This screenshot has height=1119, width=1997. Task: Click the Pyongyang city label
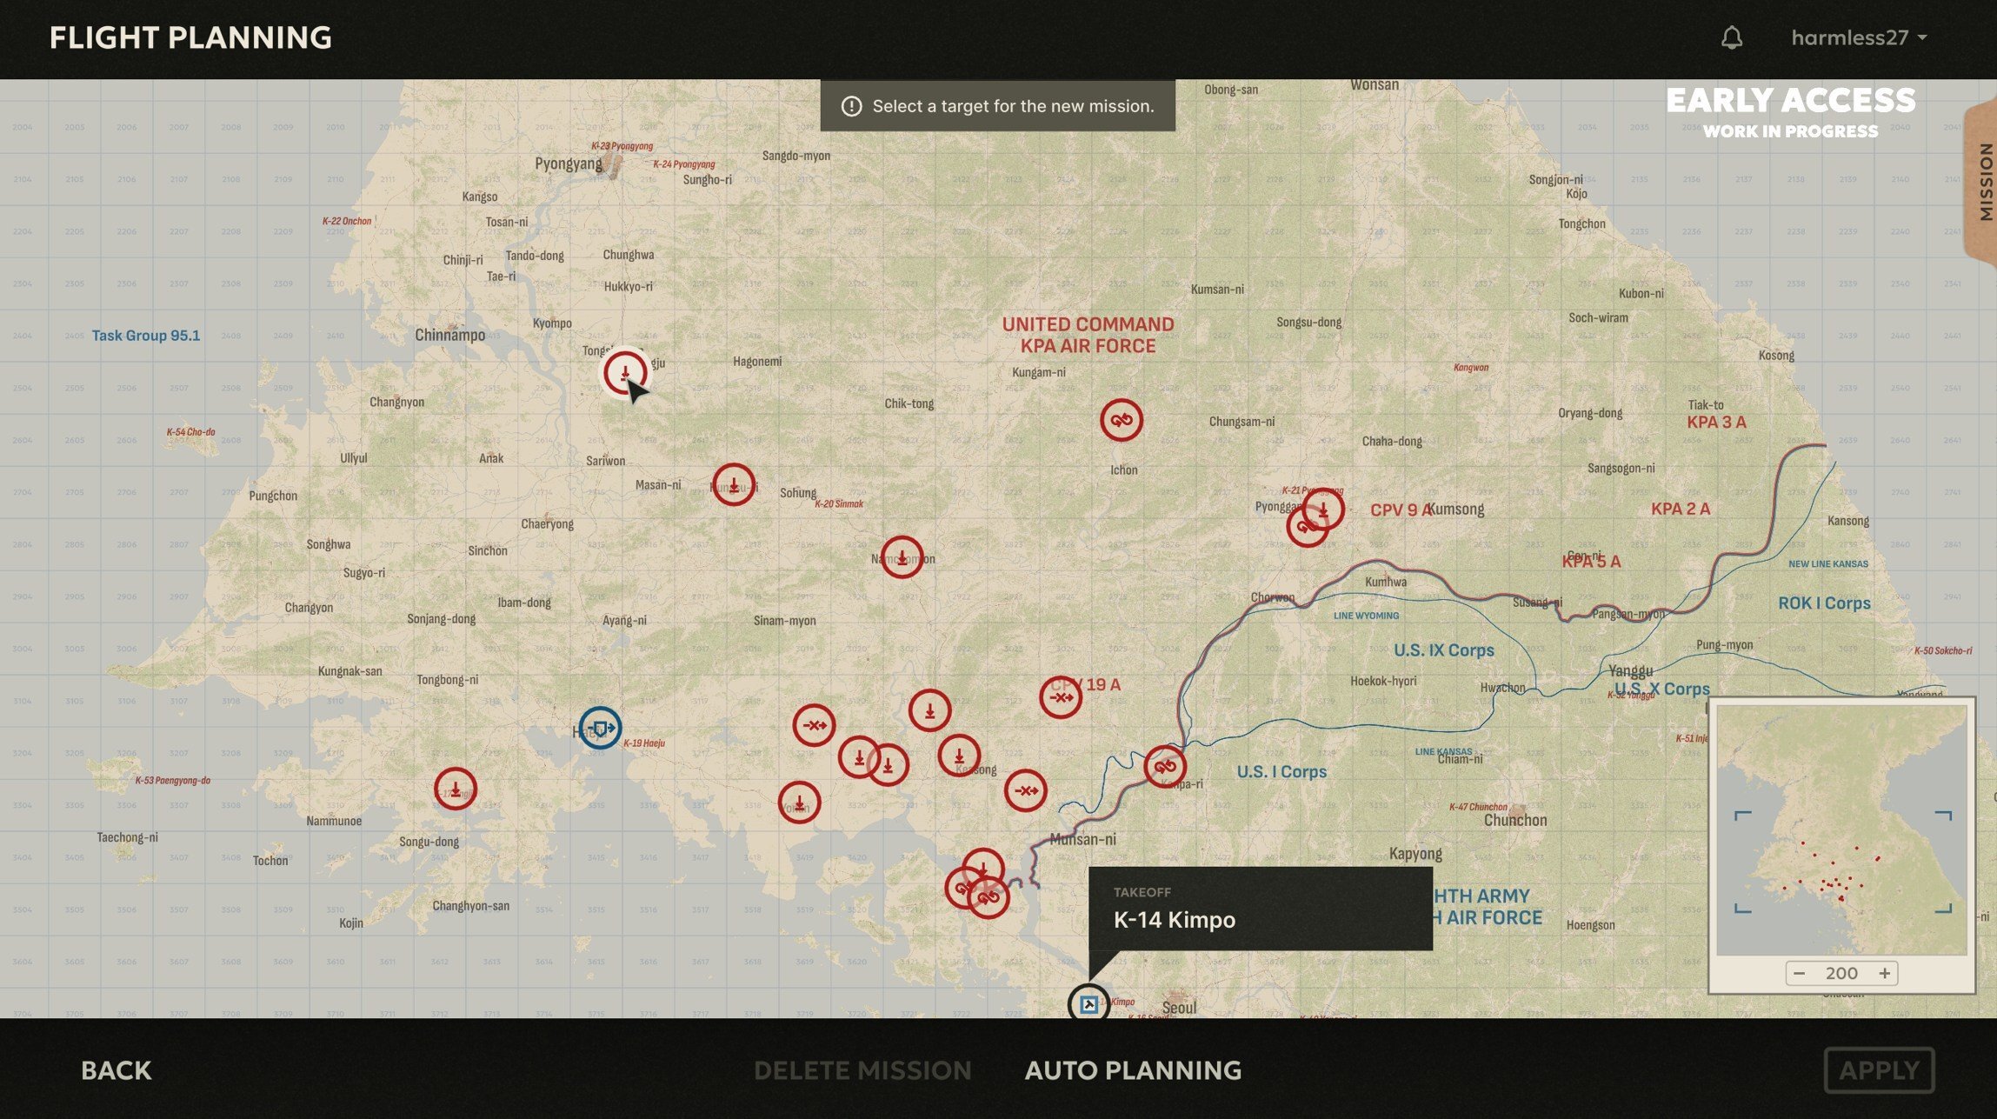click(x=568, y=164)
